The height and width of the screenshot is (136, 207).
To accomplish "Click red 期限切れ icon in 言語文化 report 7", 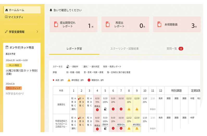I will [x=121, y=109].
